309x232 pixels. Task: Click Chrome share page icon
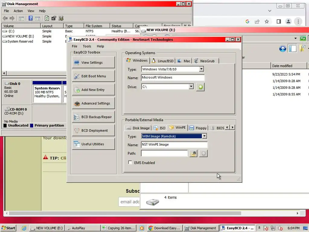(x=257, y=21)
